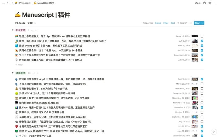This screenshot has height=137, width=219.
Task: Uncheck the box for November 3, 2020 row
Action: coord(202,108)
